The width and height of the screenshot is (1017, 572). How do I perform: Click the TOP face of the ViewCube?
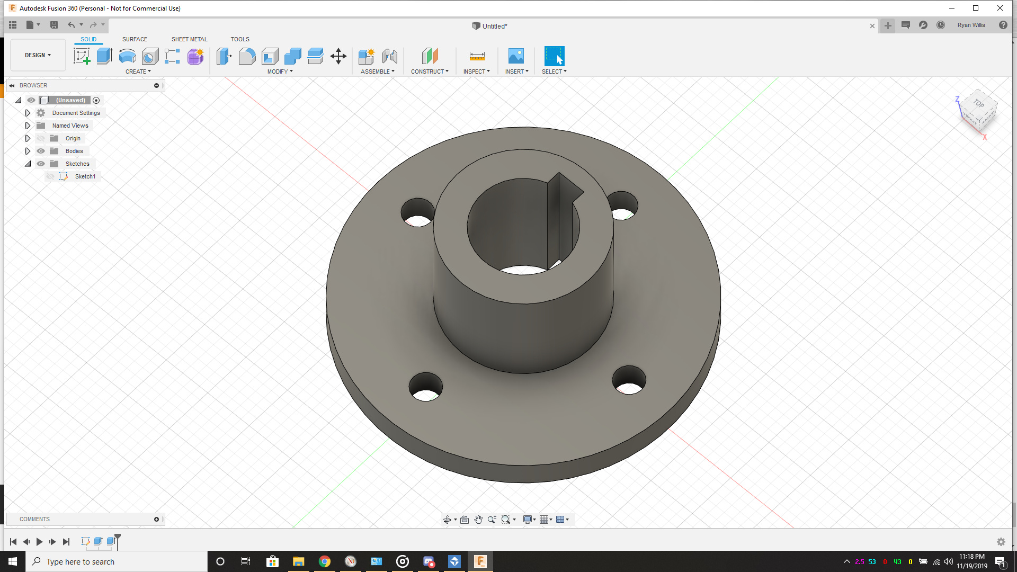pyautogui.click(x=978, y=104)
